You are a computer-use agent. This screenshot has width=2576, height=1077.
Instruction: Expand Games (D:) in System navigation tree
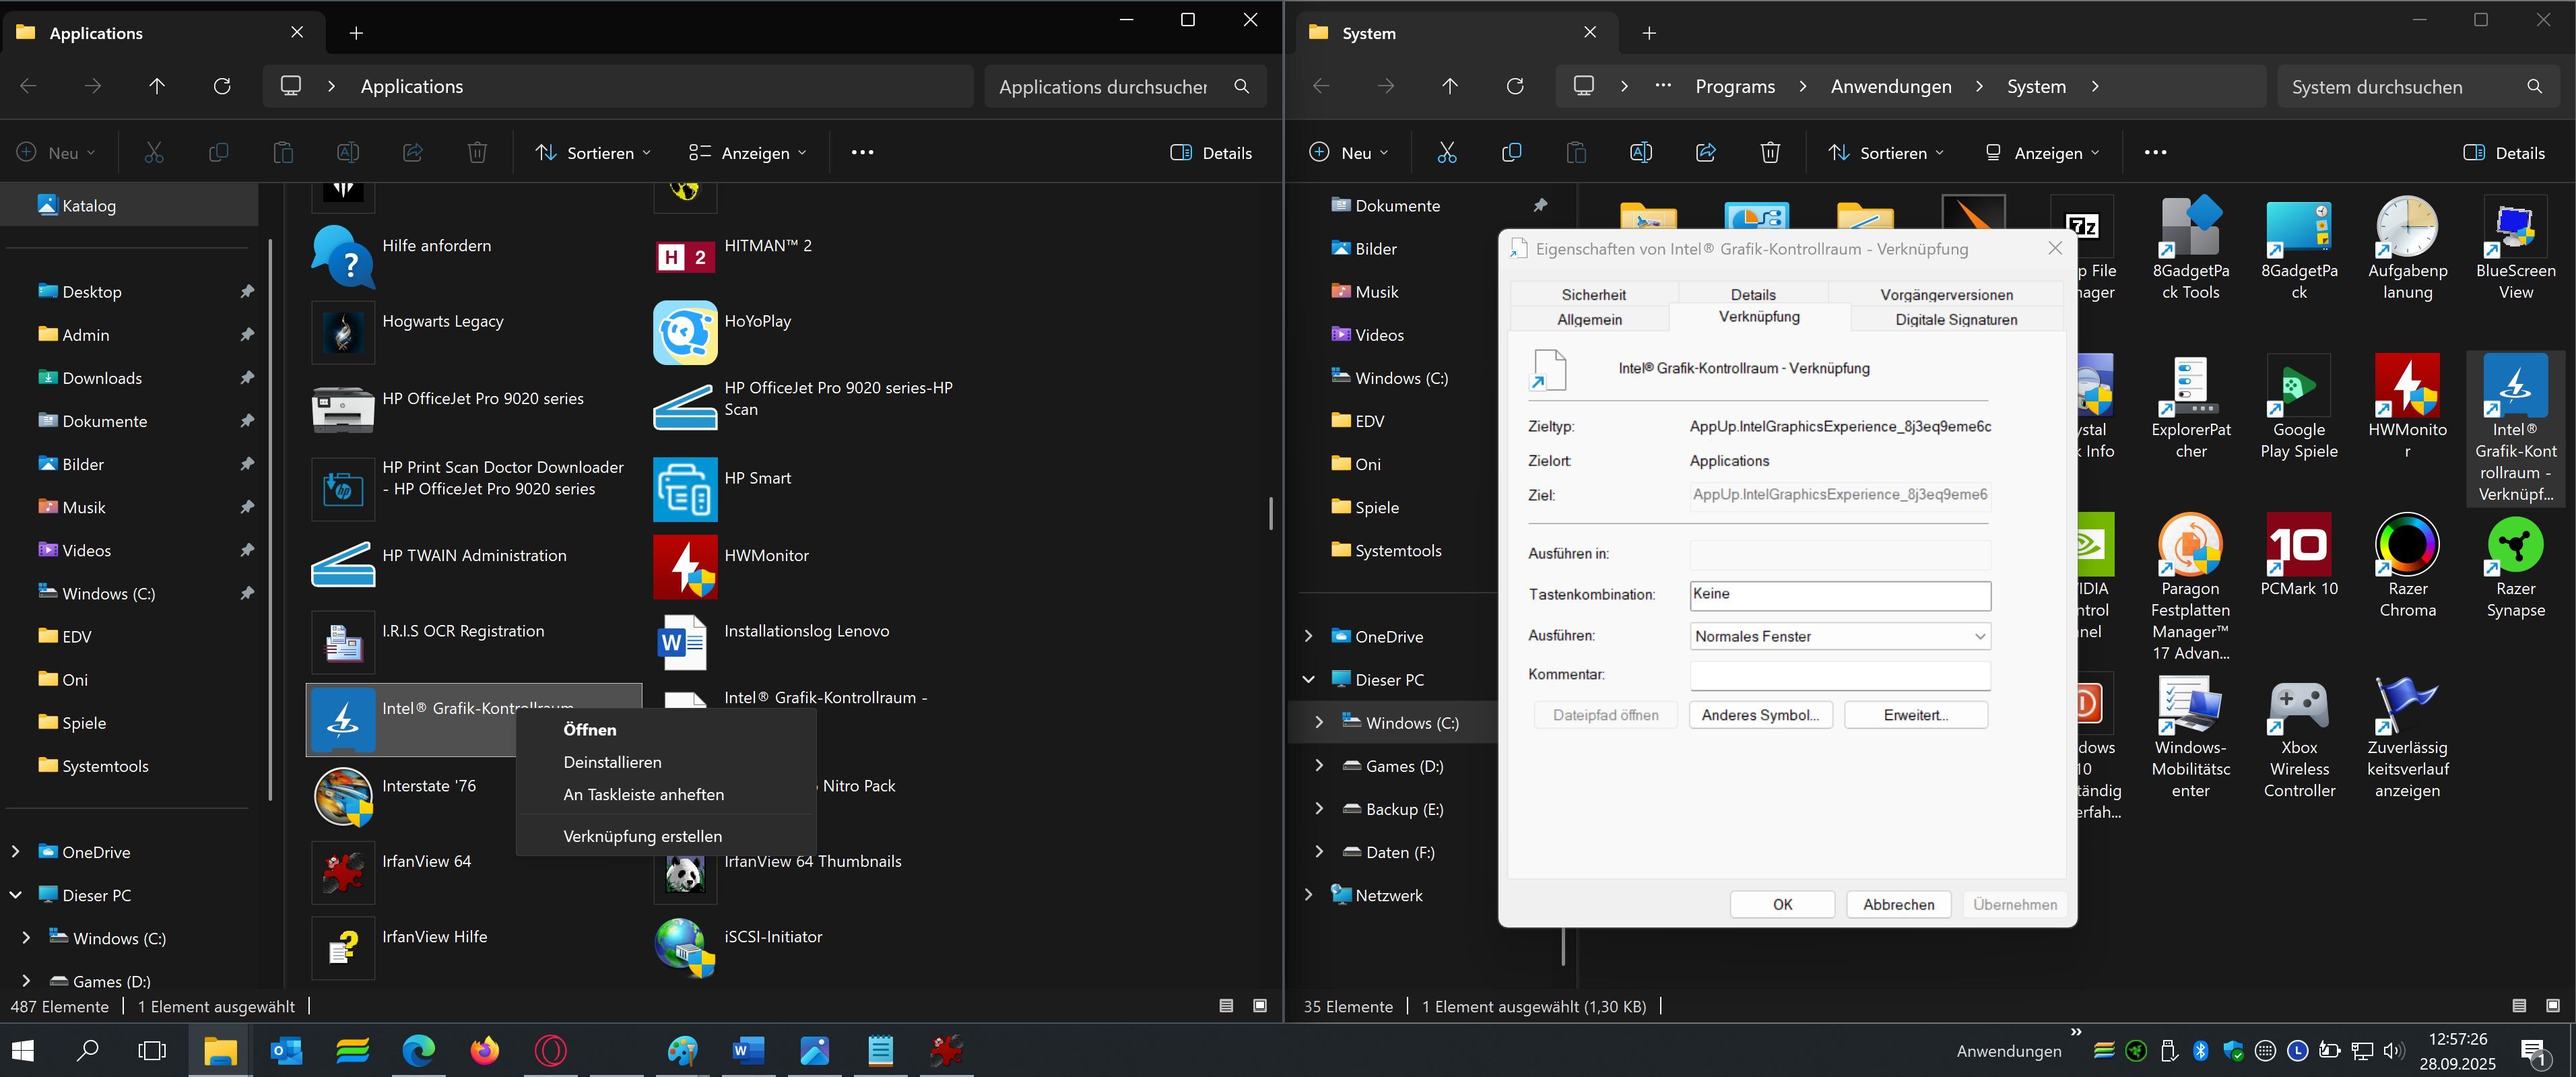click(1319, 766)
